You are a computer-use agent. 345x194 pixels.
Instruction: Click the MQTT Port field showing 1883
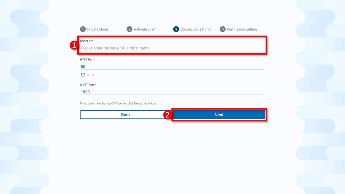coord(172,92)
